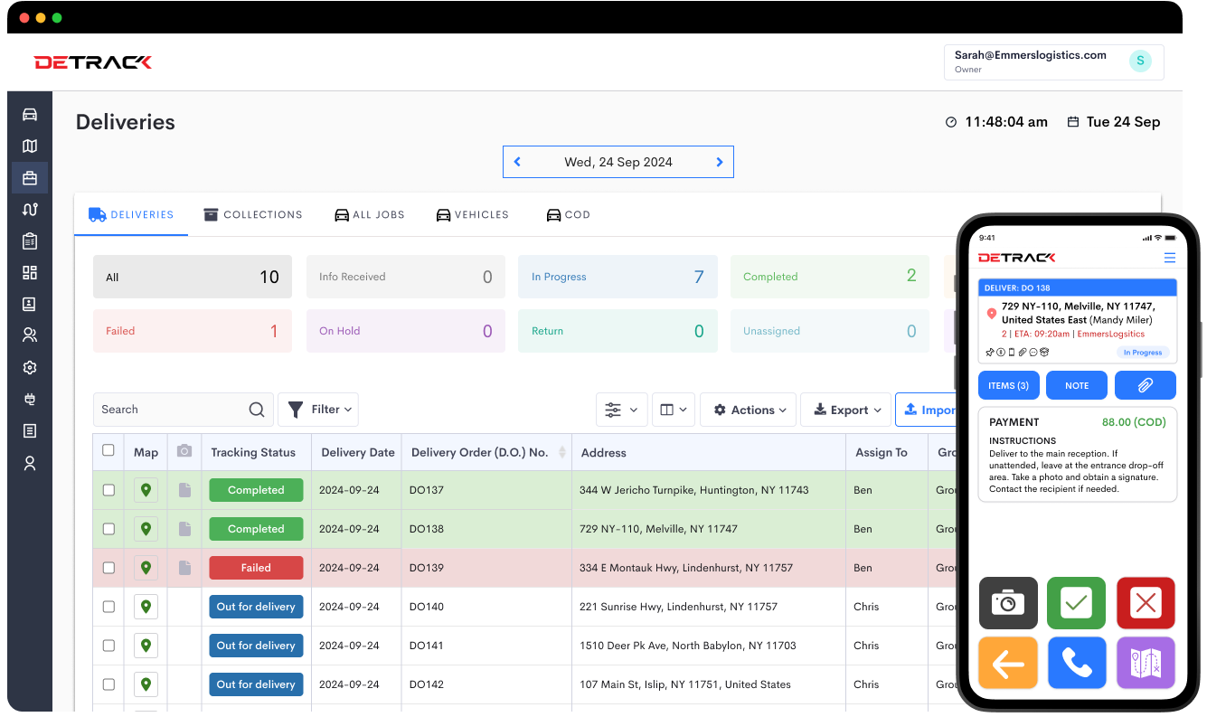Screen dimensions: 1207x717
Task: Open the clipboard report icon in sidebar
Action: tap(30, 241)
